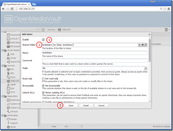This screenshot has width=173, height=131.
Task: Open File Systems in sidebar
Action: click(14, 46)
